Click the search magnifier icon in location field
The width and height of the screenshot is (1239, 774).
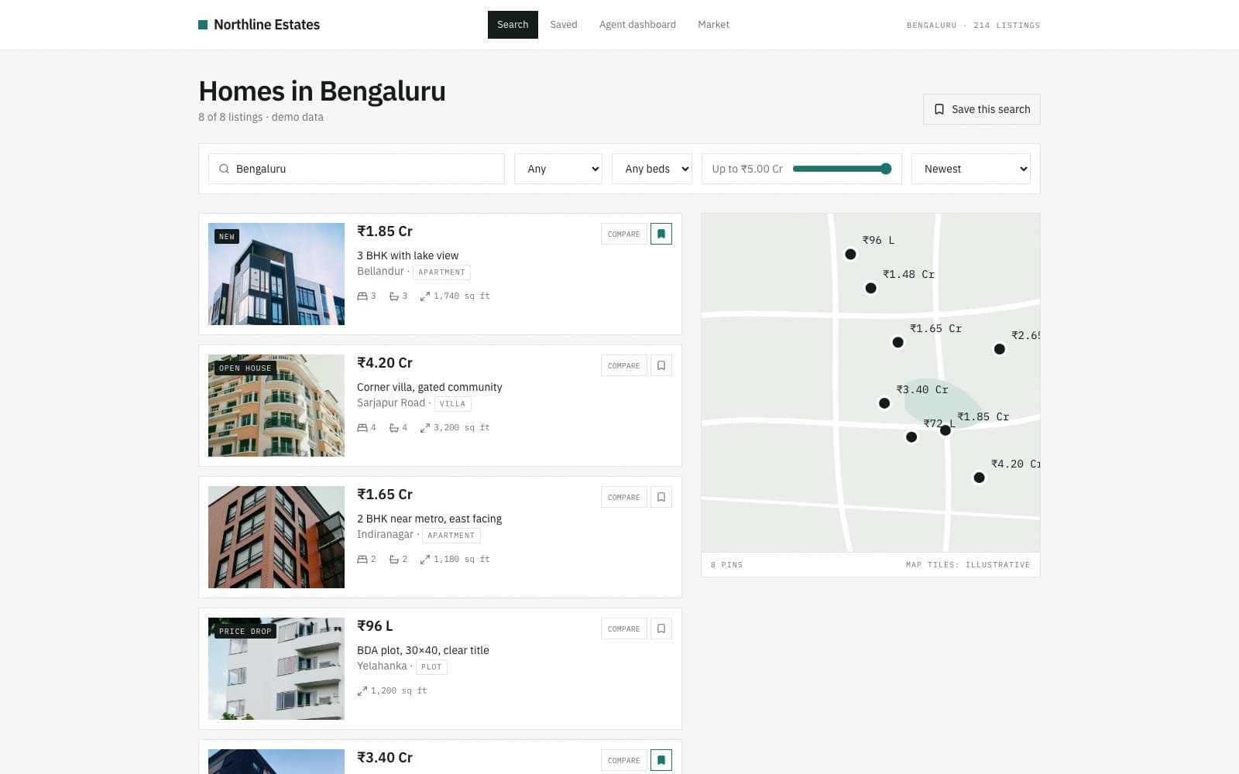(x=224, y=169)
